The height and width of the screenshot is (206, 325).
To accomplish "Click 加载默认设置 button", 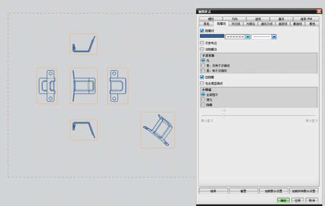I will click(x=274, y=191).
